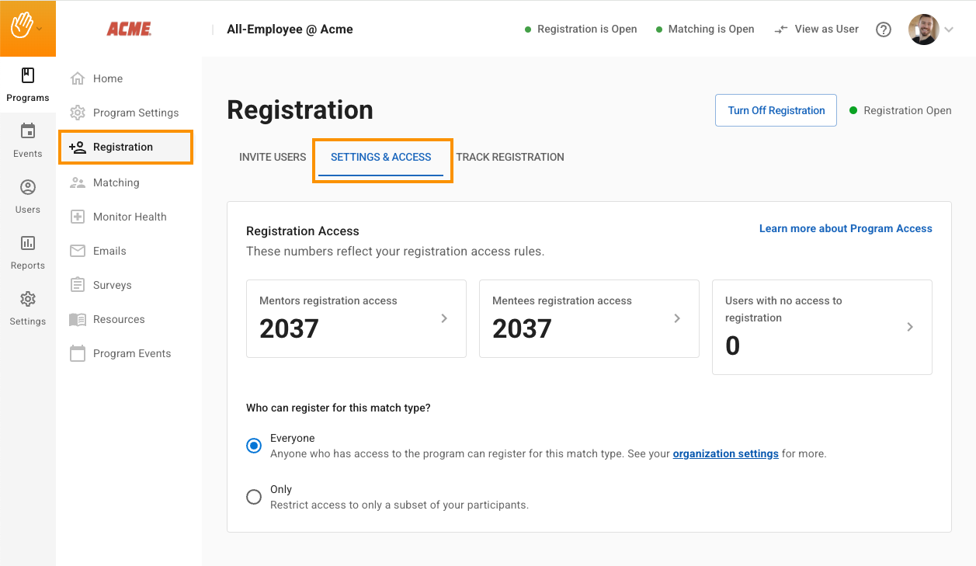The image size is (976, 566).
Task: Select the Everyone radio option
Action: click(x=254, y=446)
